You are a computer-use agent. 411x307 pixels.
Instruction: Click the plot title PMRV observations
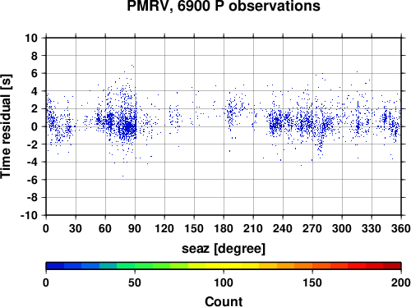click(x=224, y=6)
